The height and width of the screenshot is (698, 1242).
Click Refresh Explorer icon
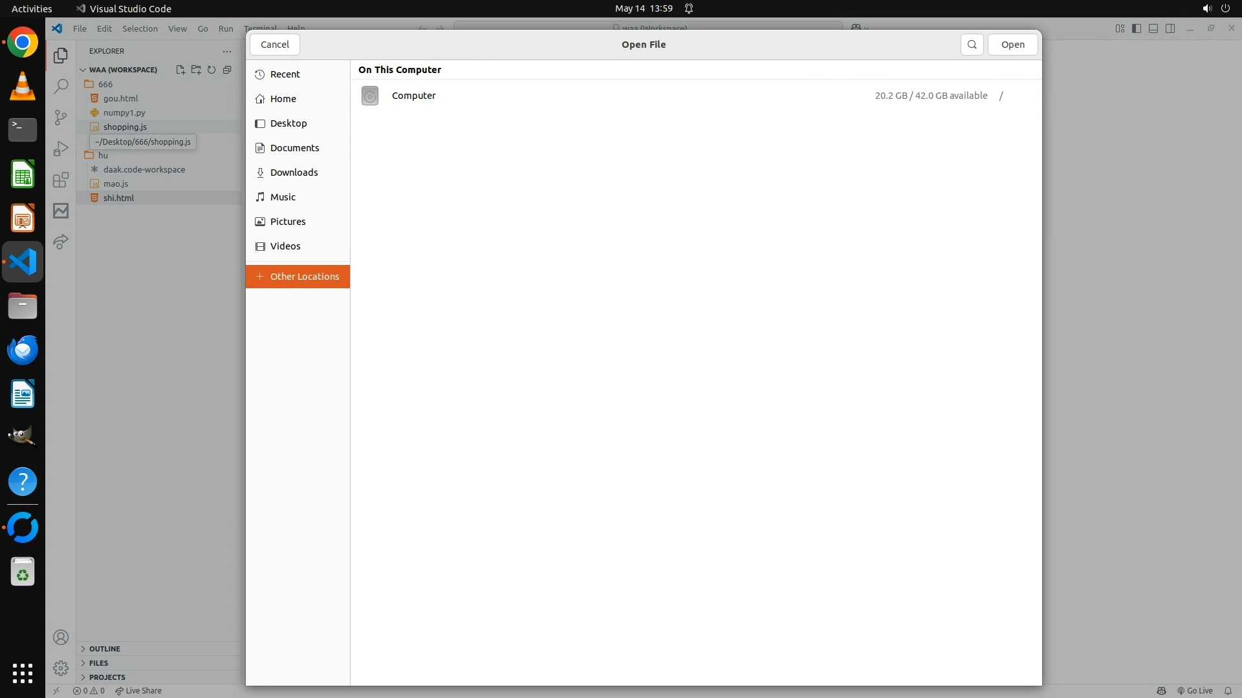coord(212,70)
